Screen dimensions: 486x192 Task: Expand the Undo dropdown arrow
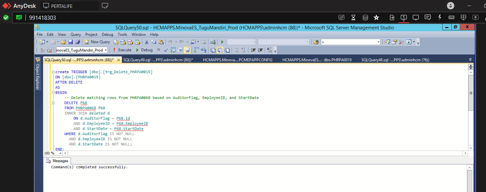click(176, 42)
